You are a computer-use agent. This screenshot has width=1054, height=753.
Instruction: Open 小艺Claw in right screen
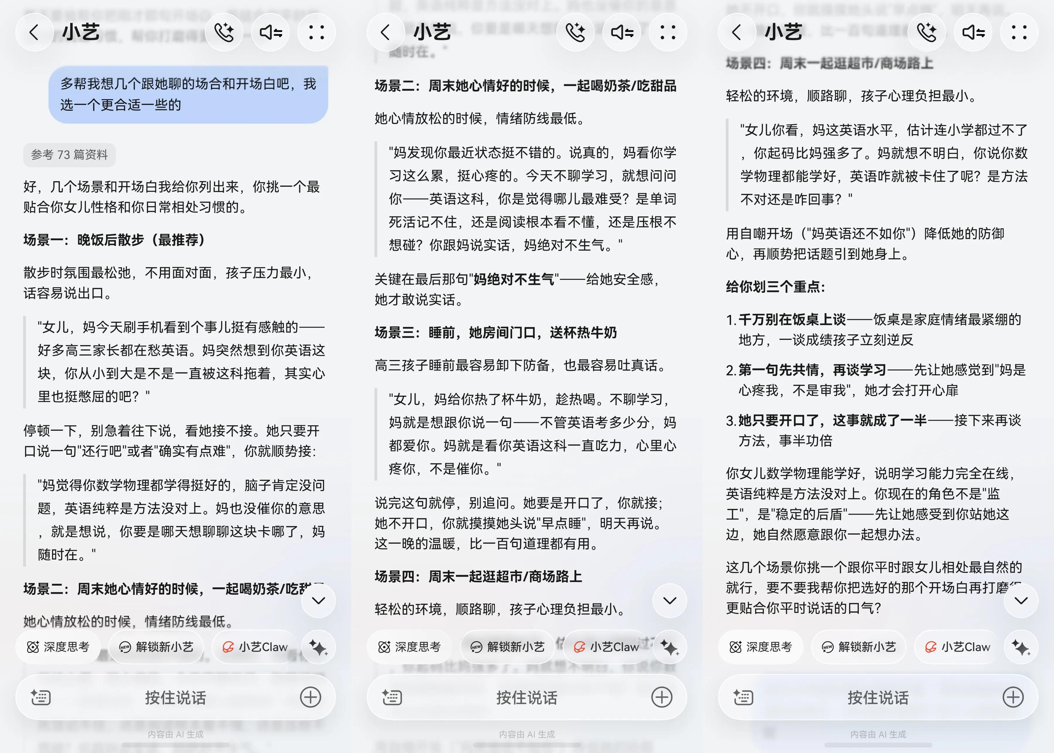958,647
